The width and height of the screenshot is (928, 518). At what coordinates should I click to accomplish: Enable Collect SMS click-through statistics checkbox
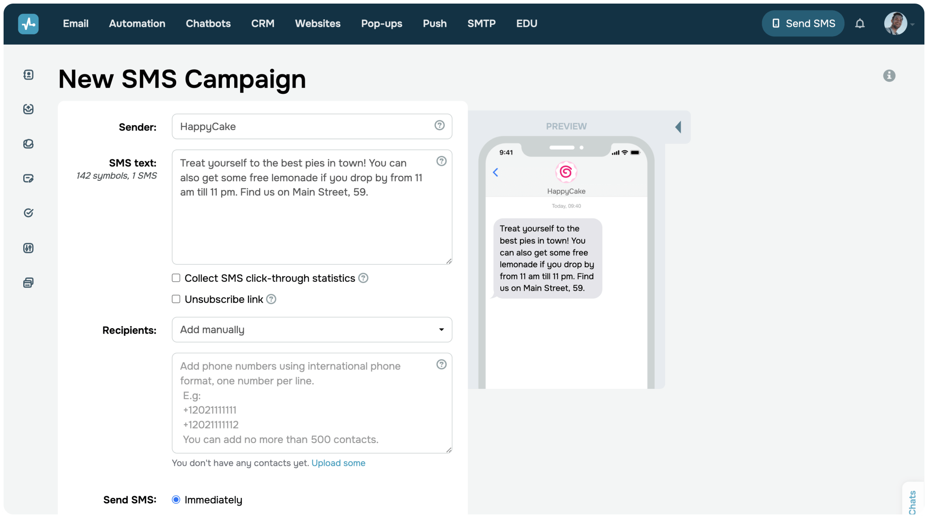click(176, 278)
